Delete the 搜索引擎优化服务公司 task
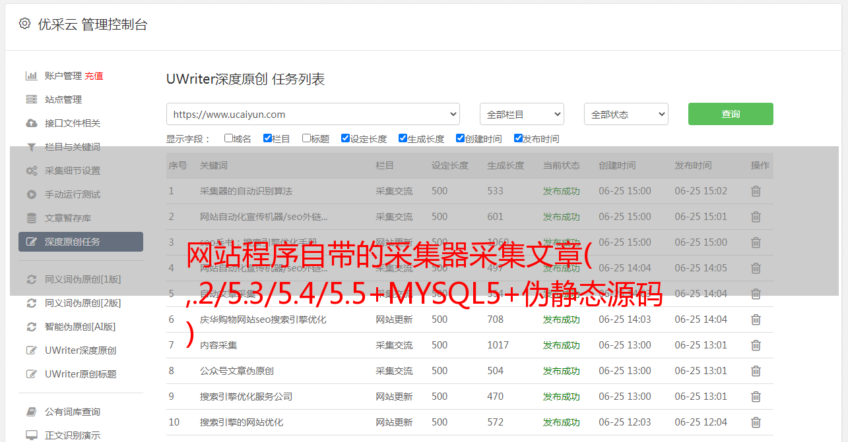Image resolution: width=848 pixels, height=442 pixels. pyautogui.click(x=756, y=397)
